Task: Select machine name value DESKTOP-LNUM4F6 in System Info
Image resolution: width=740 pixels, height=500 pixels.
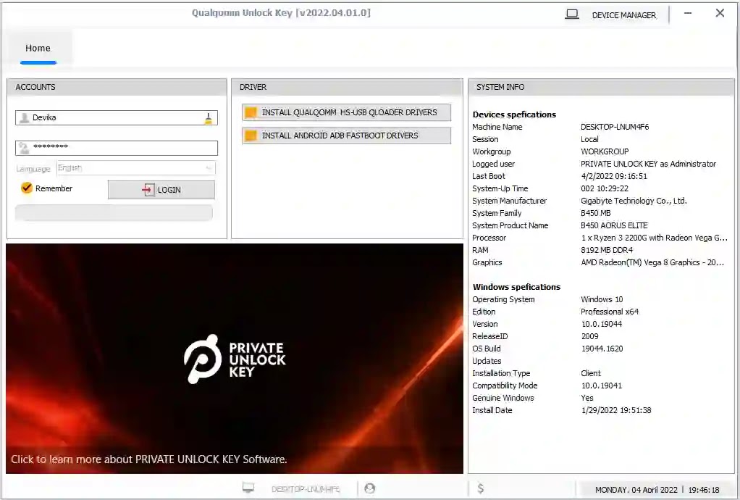Action: [x=615, y=127]
